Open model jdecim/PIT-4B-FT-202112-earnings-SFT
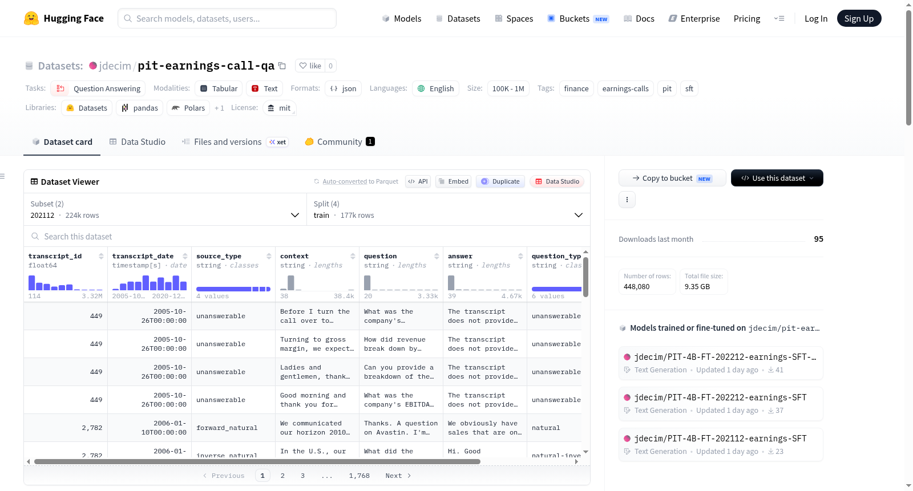Viewport: 913px width, 491px height. tap(721, 444)
